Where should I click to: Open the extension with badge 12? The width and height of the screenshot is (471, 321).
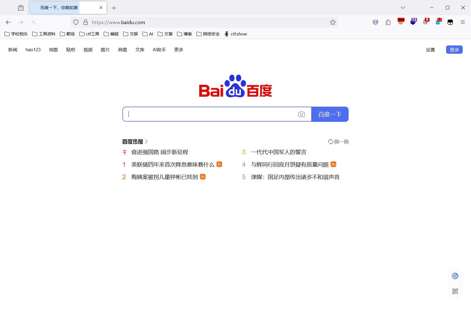tap(413, 22)
